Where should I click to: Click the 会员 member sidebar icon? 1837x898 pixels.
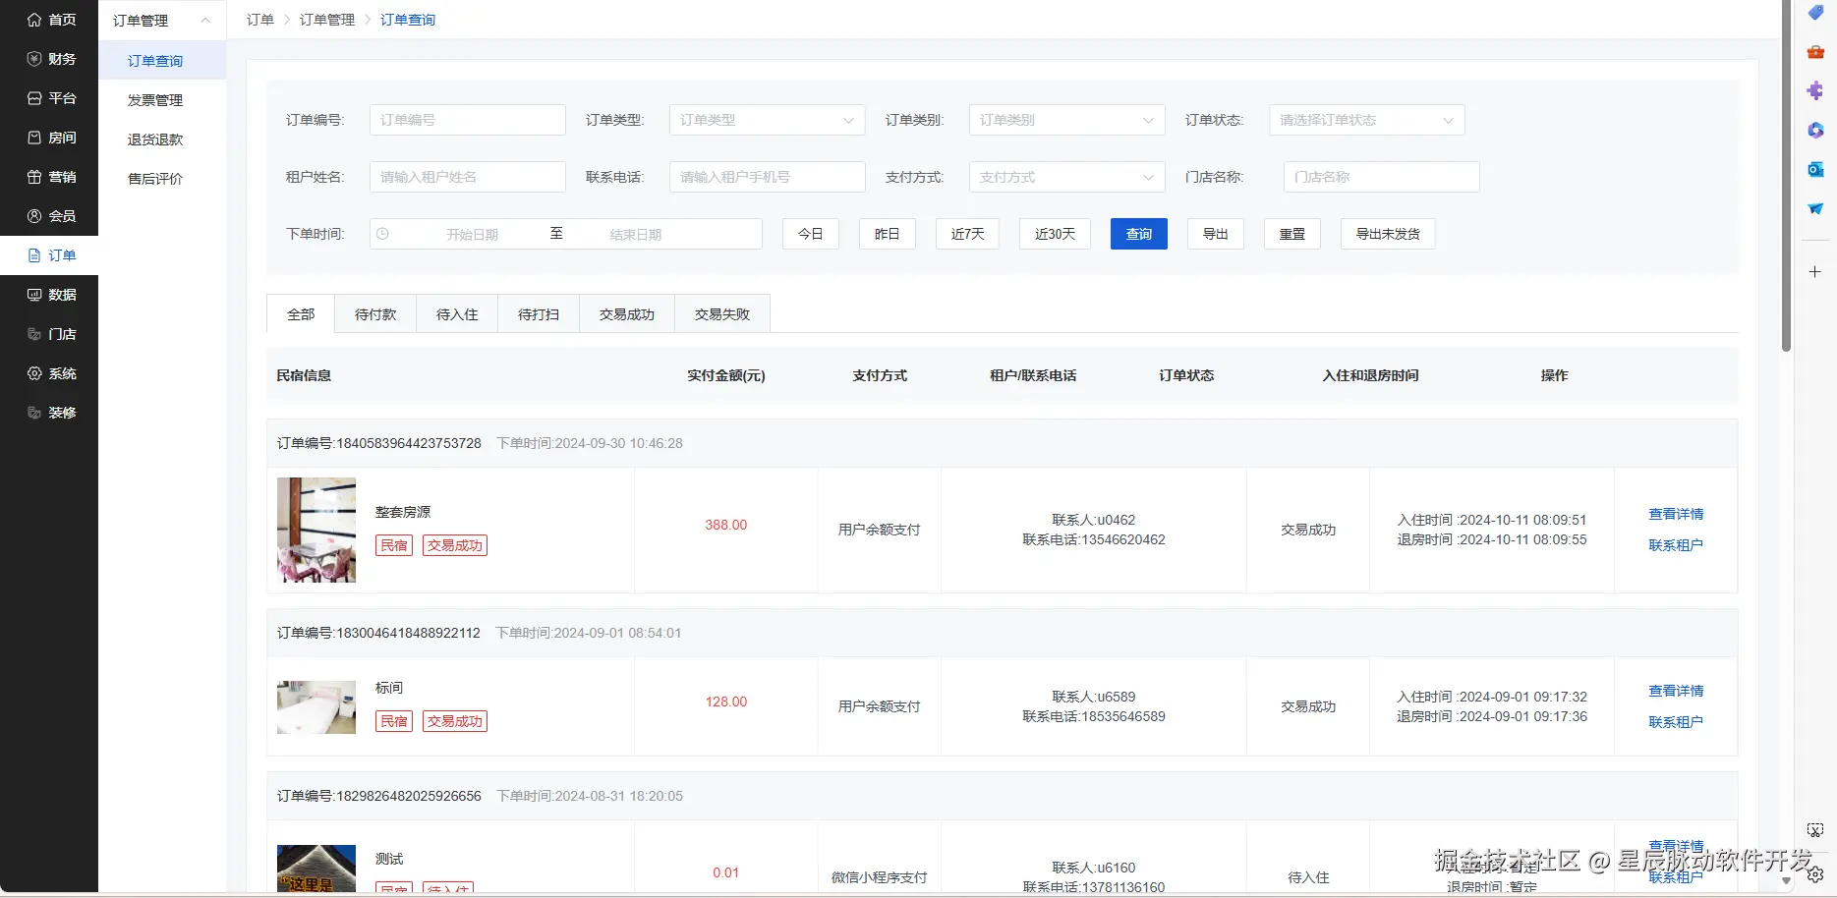pyautogui.click(x=34, y=216)
